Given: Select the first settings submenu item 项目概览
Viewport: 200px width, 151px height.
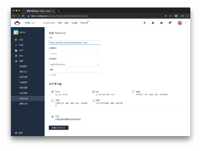Looking at the screenshot, I should click(28, 66).
